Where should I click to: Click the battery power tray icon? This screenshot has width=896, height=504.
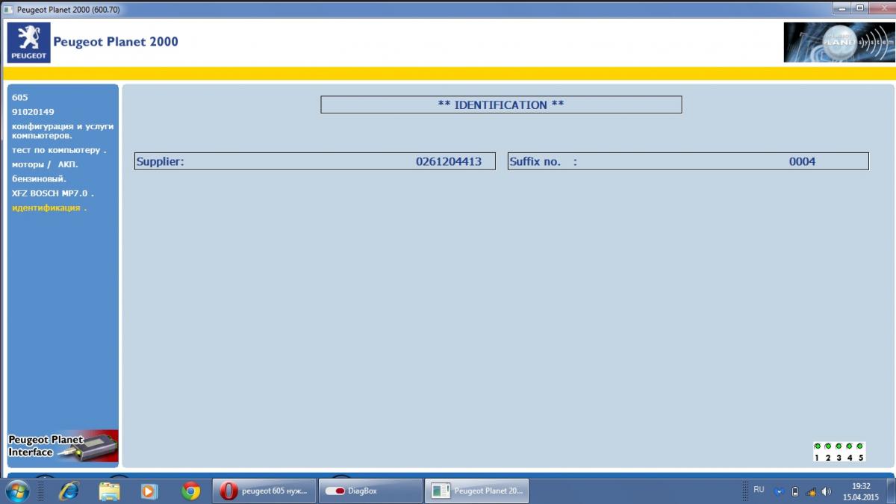(x=794, y=491)
